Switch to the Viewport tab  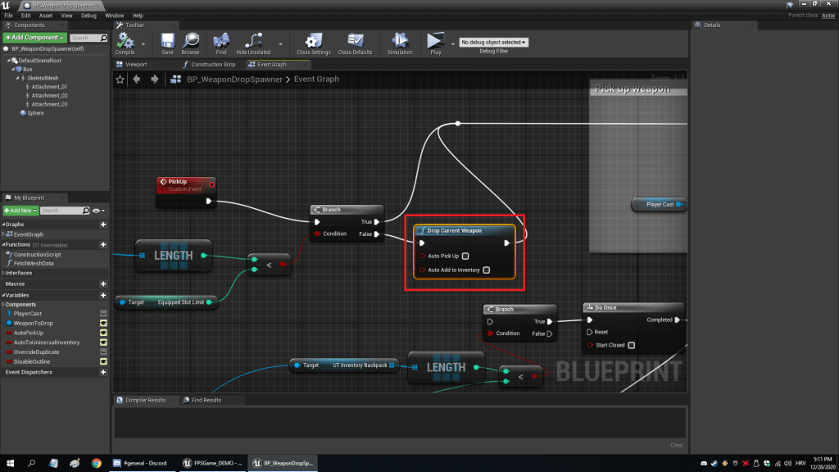point(136,64)
